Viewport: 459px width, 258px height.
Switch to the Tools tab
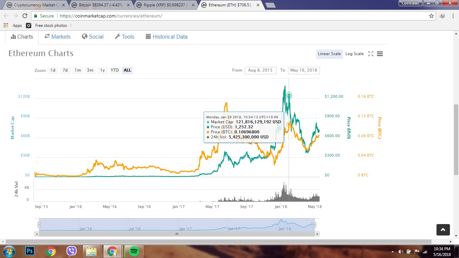point(124,37)
